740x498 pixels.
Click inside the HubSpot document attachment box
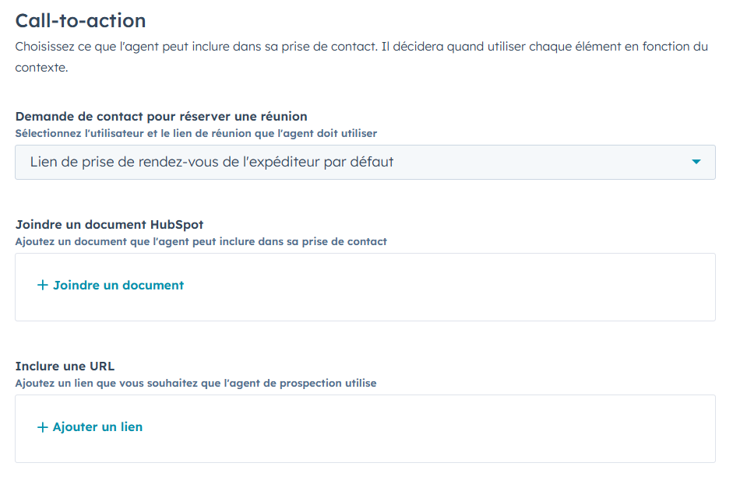coord(365,286)
